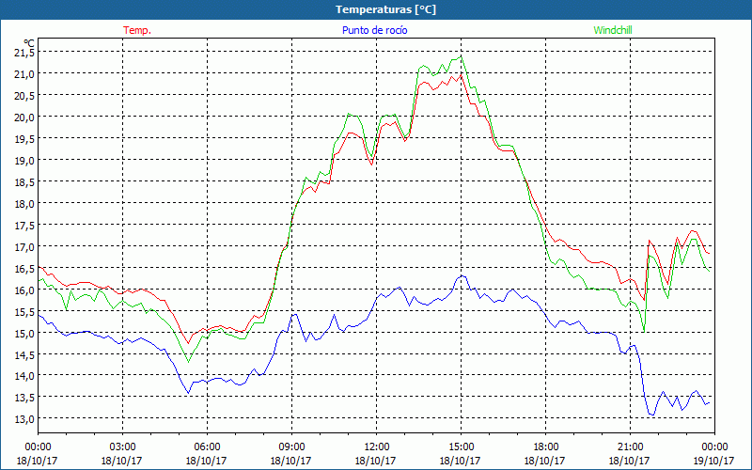Click the 19/10/17 date label
This screenshot has height=470, width=752.
click(x=713, y=461)
